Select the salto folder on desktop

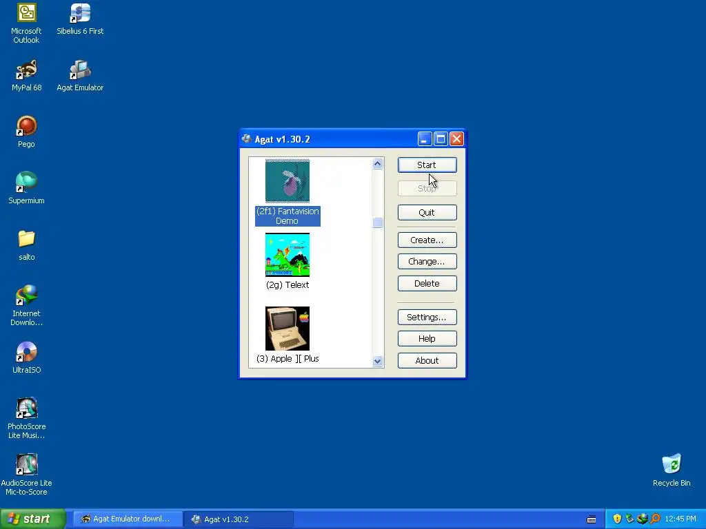coord(26,245)
